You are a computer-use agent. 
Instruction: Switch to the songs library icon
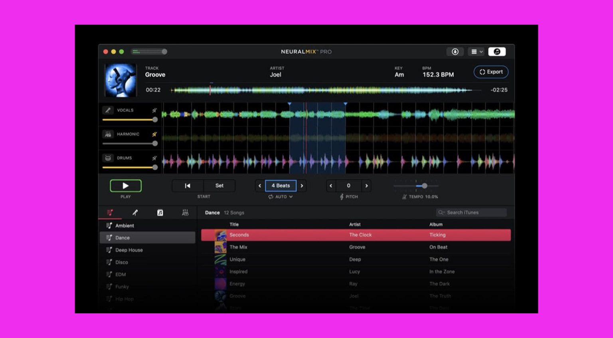(160, 212)
